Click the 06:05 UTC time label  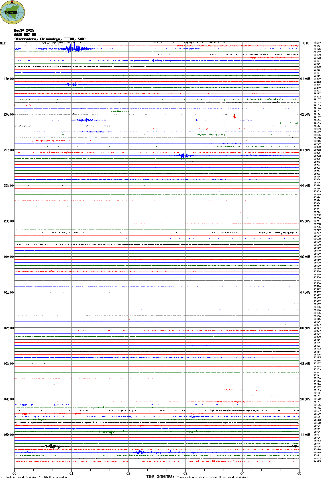pos(305,257)
